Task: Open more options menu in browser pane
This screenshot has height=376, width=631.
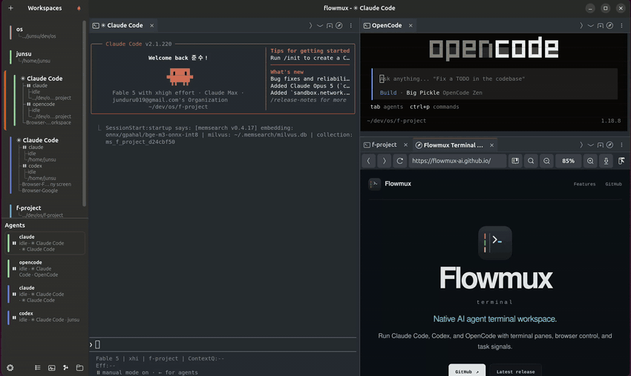Action: (x=622, y=145)
